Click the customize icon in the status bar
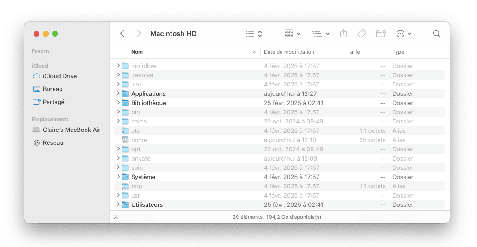 click(116, 217)
